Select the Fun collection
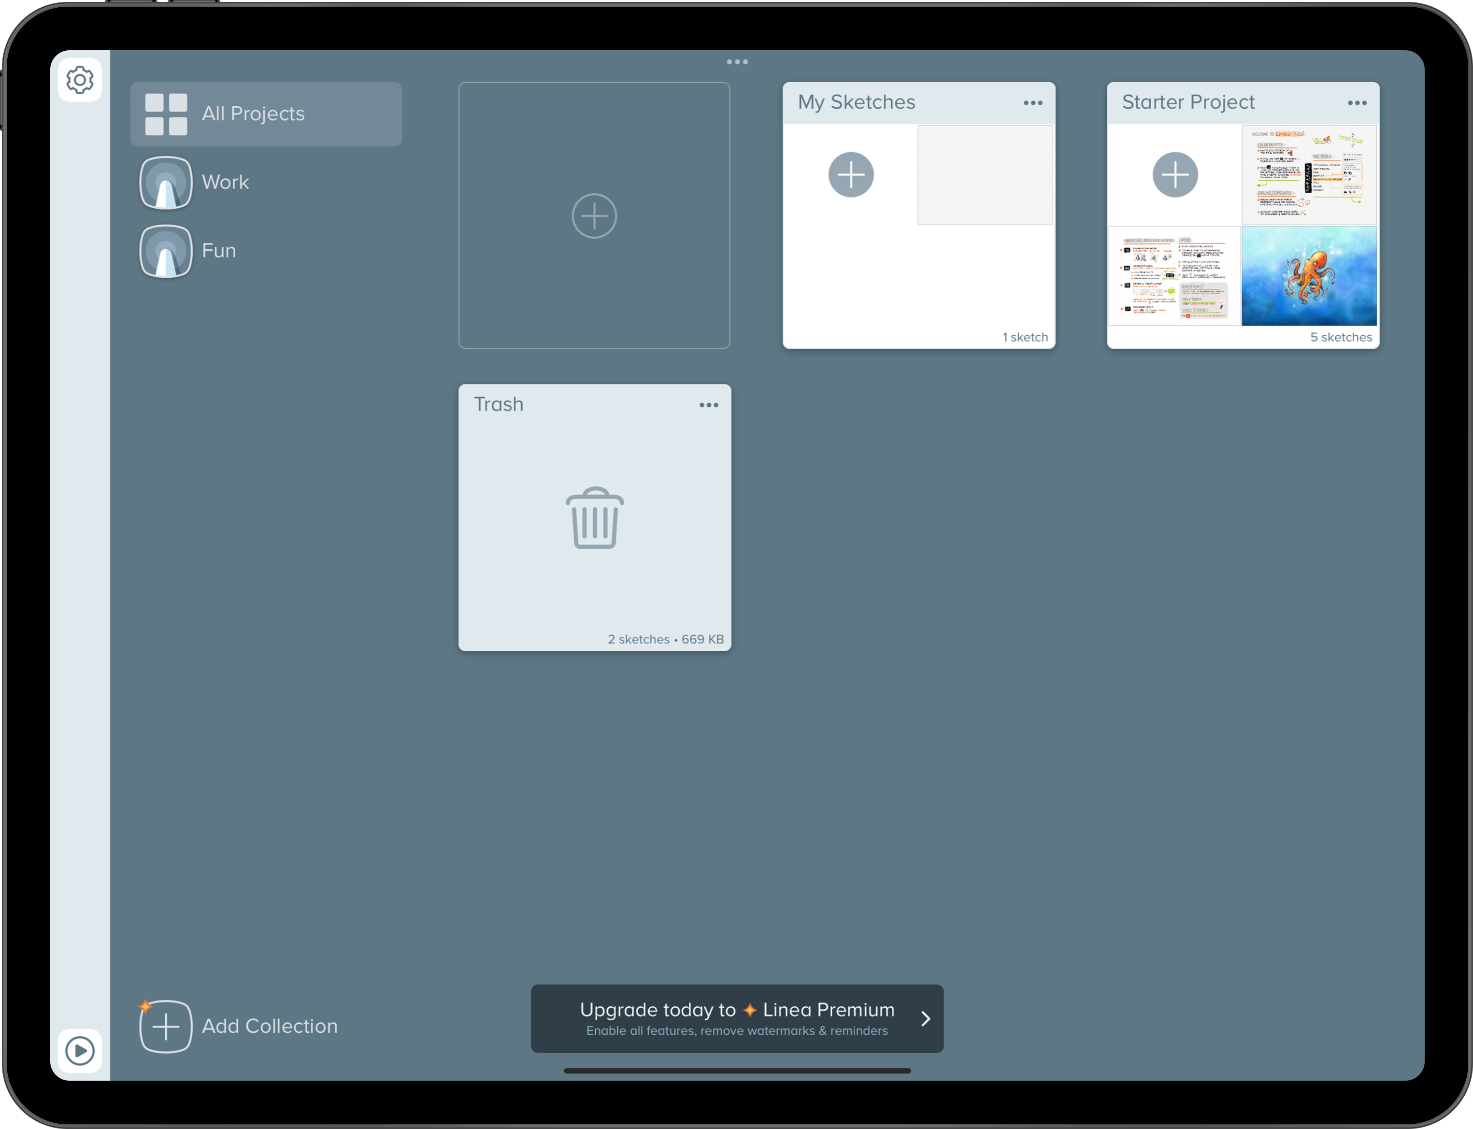Screen dimensions: 1473x1129 pos(218,251)
